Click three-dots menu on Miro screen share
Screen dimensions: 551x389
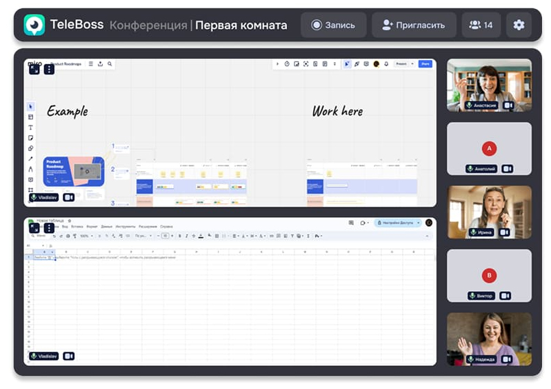click(x=49, y=69)
